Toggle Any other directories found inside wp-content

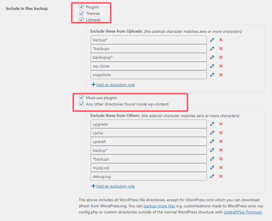pos(81,104)
